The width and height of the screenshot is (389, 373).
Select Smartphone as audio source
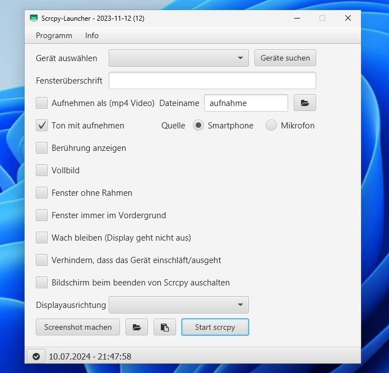(198, 126)
